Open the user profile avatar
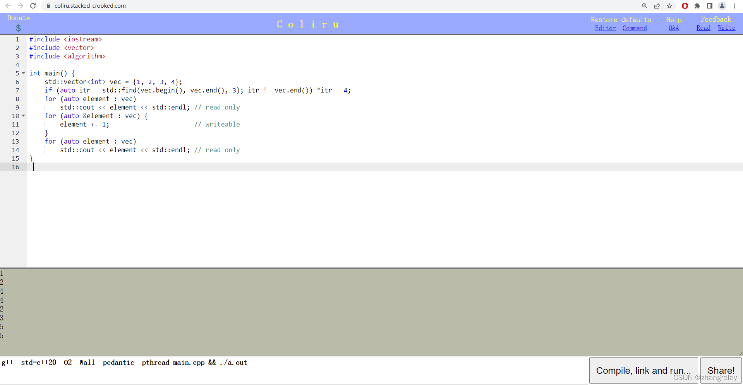The height and width of the screenshot is (385, 743). point(722,6)
